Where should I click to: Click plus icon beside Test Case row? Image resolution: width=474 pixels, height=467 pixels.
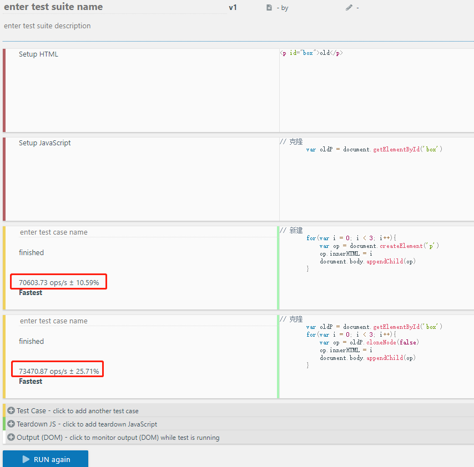(11, 410)
